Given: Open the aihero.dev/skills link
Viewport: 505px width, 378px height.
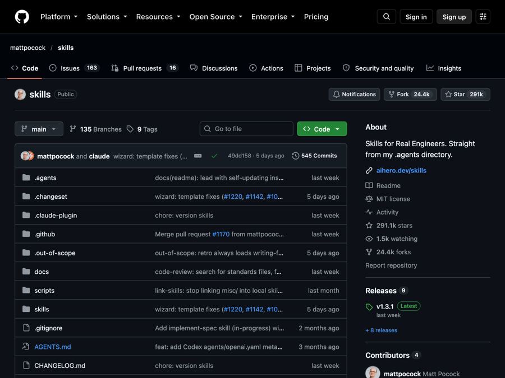Looking at the screenshot, I should click(x=401, y=171).
